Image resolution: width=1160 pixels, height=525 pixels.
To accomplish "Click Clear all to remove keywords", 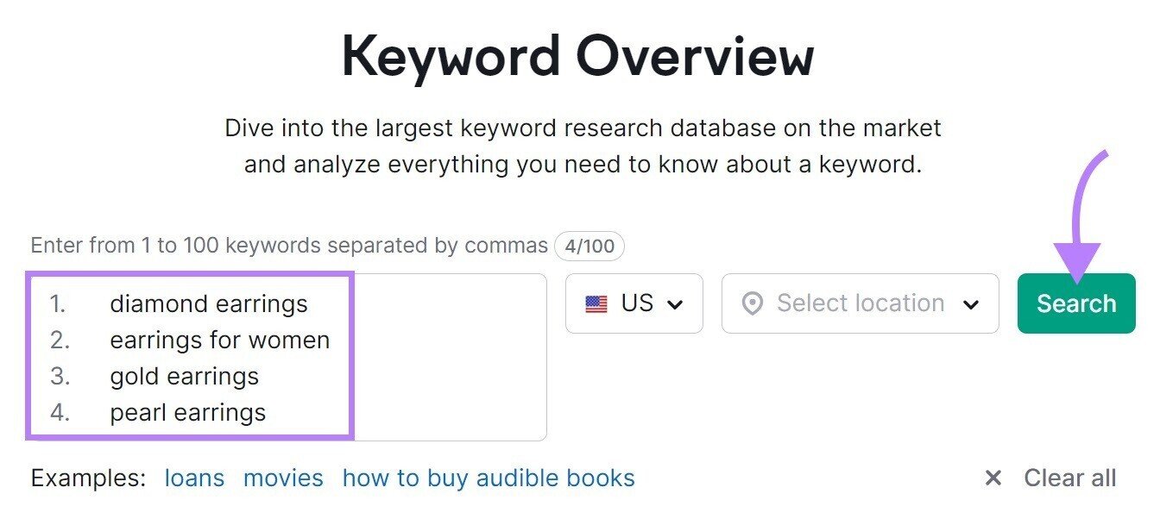I will (1069, 478).
